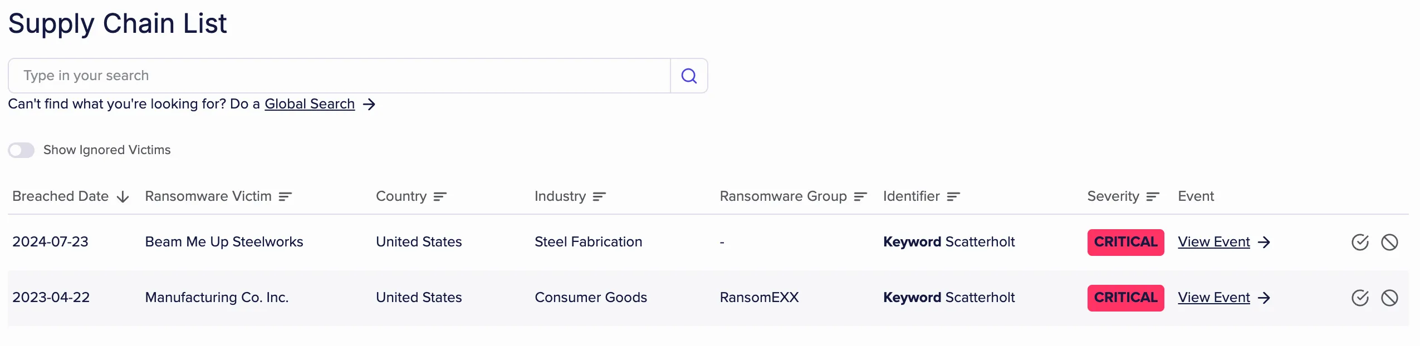1420x346 pixels.
Task: Click the arrow next to Global Search
Action: 369,104
